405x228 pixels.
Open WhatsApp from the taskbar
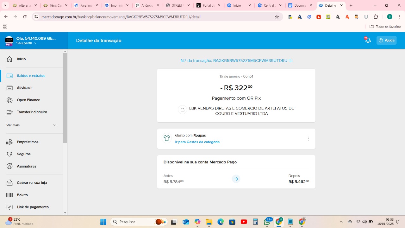(x=267, y=222)
